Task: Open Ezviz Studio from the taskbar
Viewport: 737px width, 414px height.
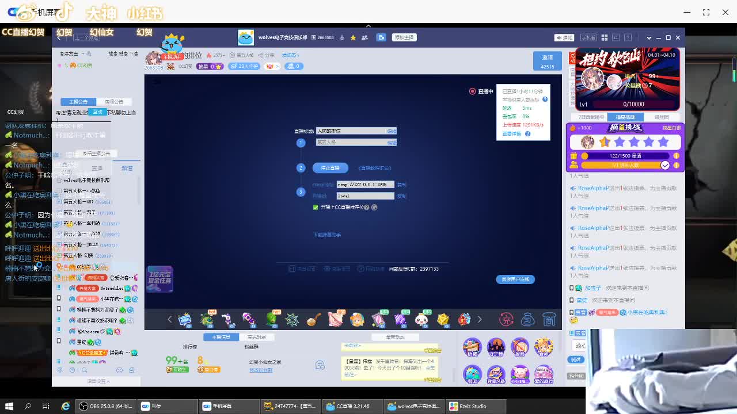Action: (x=476, y=406)
